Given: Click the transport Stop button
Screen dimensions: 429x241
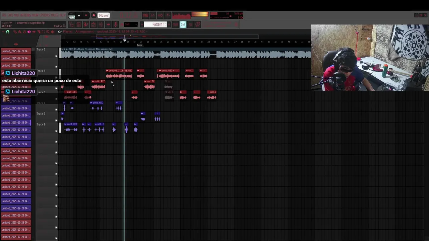Looking at the screenshot, I should tap(86, 15).
